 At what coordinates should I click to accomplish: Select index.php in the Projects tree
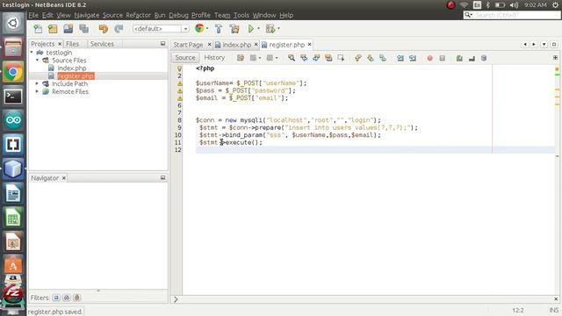(x=72, y=68)
